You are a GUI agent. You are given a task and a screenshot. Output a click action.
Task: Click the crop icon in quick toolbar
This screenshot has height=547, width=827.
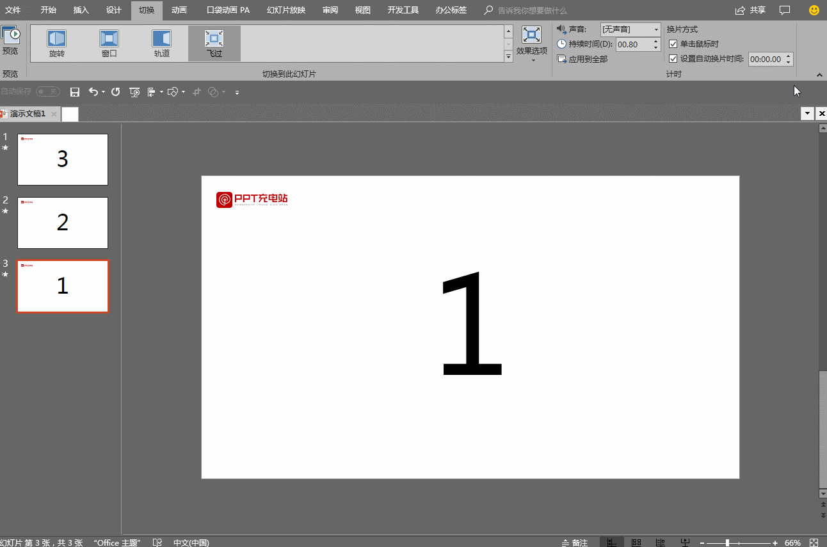point(197,92)
